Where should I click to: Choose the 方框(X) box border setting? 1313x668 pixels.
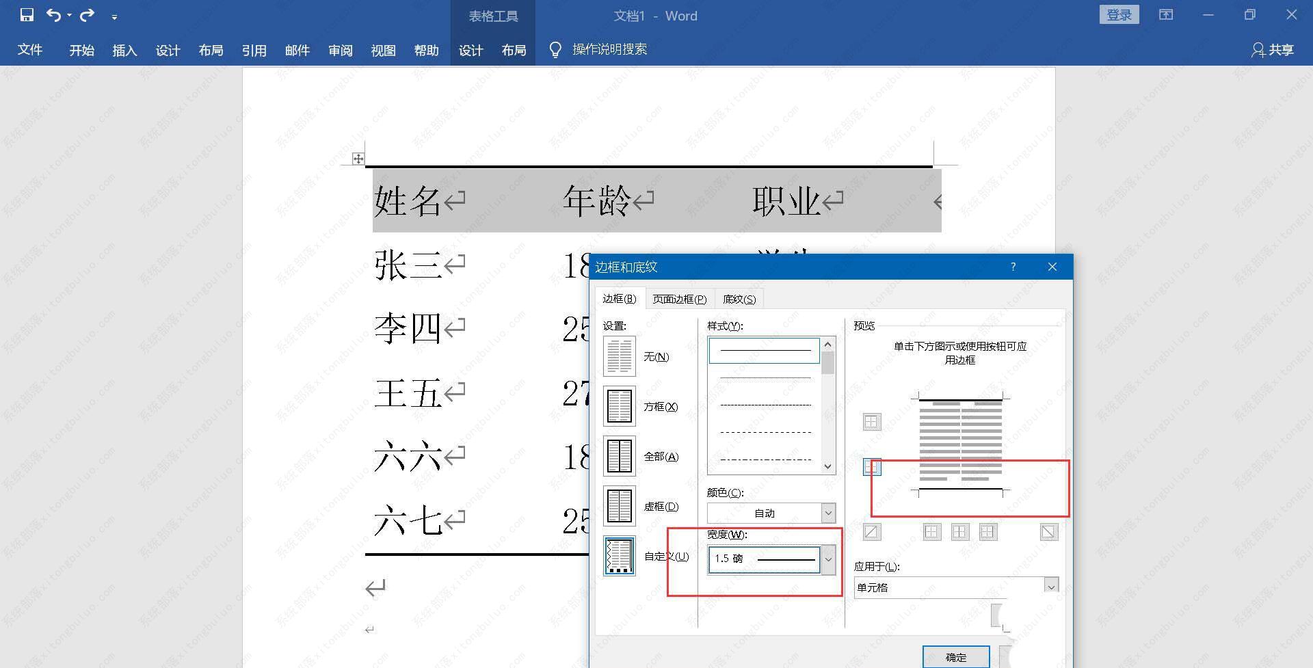(619, 406)
